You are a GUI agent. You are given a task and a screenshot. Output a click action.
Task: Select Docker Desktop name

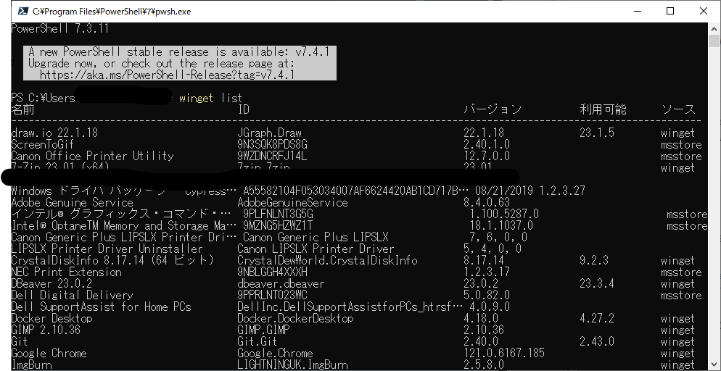tap(51, 318)
